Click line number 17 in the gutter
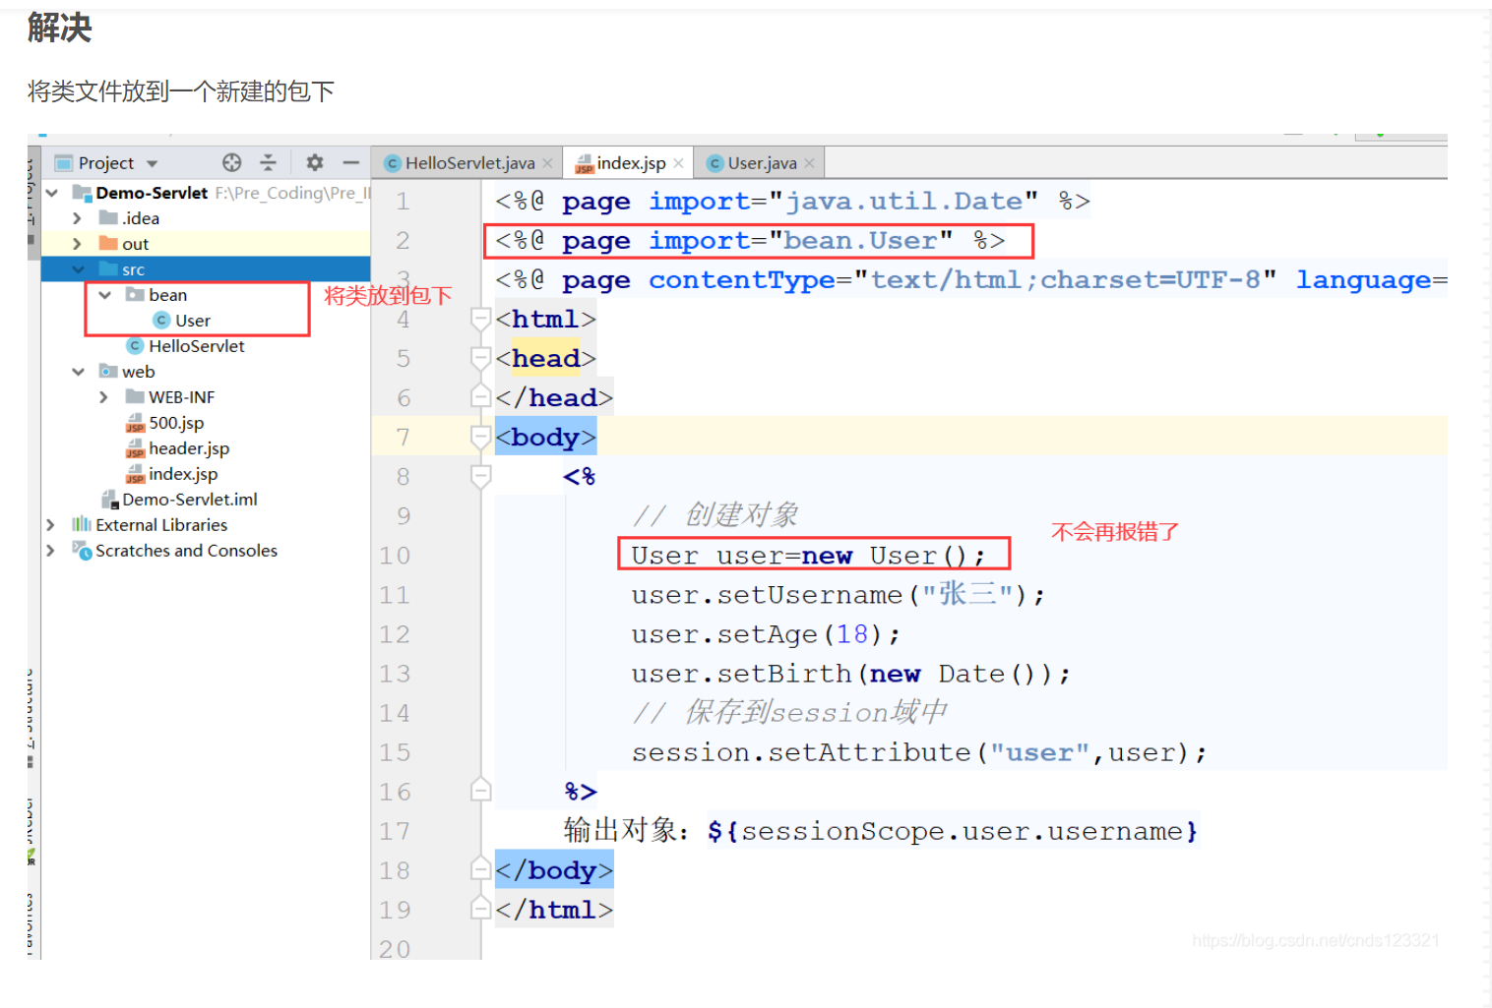This screenshot has height=1008, width=1492. pos(395,831)
